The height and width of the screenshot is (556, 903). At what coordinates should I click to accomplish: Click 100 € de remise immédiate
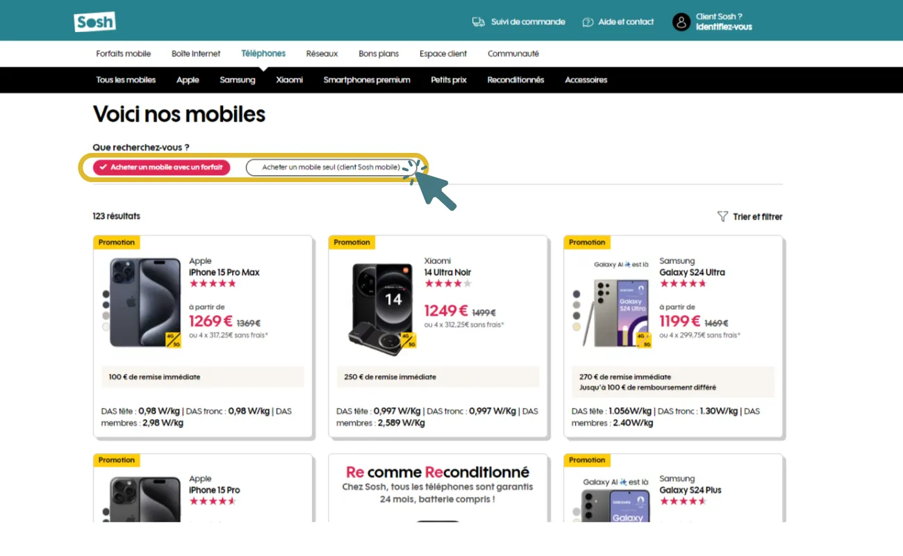(154, 377)
